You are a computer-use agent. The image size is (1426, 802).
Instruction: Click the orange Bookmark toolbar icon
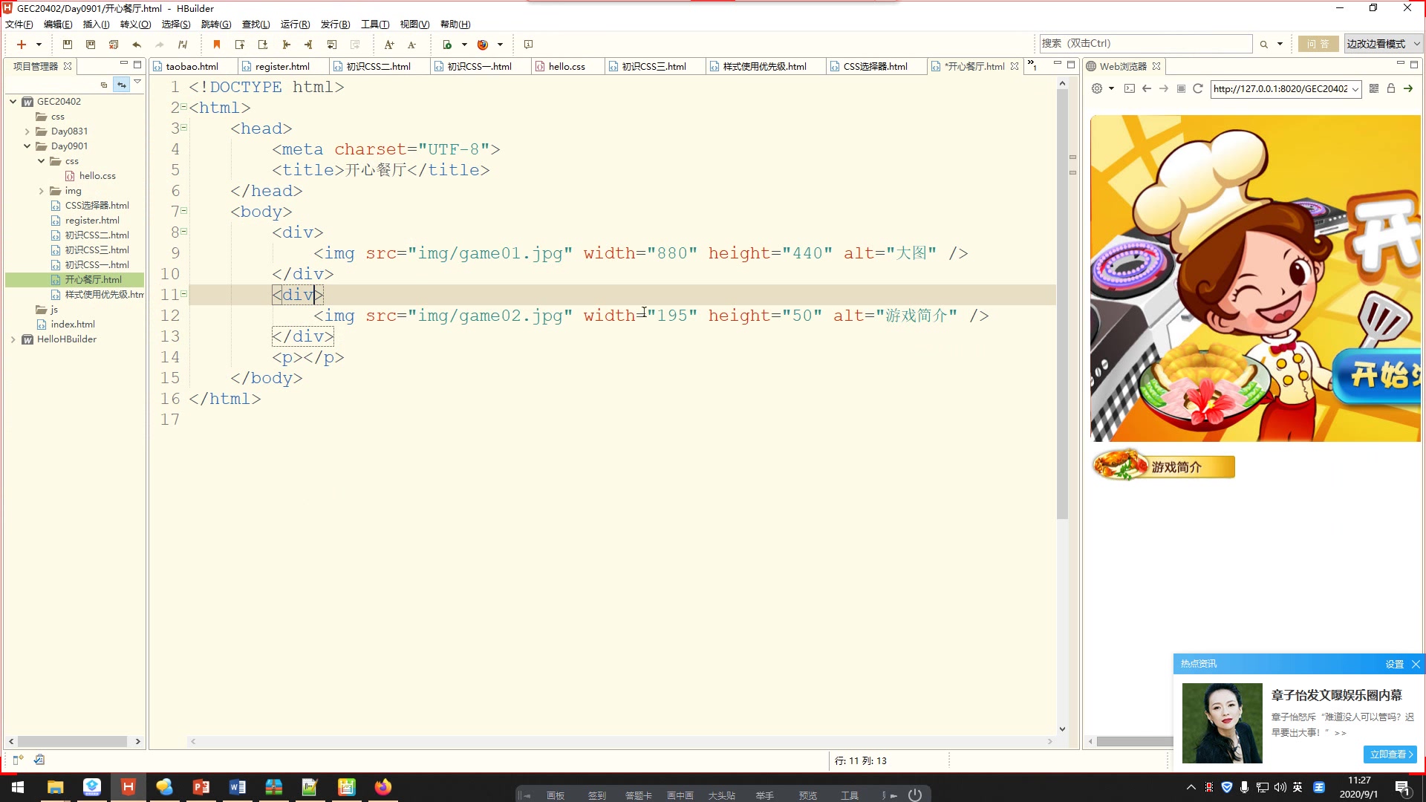(x=217, y=45)
